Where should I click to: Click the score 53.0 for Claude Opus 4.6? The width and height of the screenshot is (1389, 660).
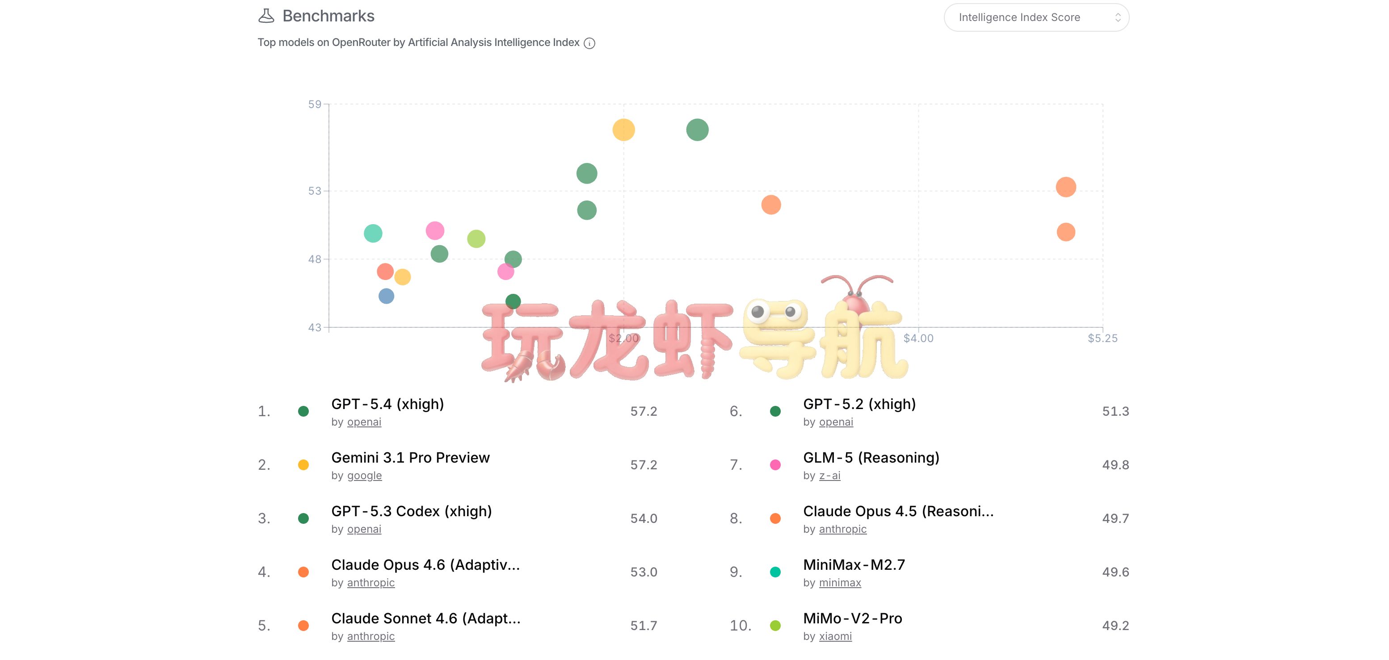click(644, 572)
